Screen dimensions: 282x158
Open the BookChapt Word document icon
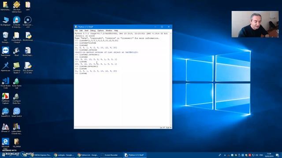[x=28, y=52]
